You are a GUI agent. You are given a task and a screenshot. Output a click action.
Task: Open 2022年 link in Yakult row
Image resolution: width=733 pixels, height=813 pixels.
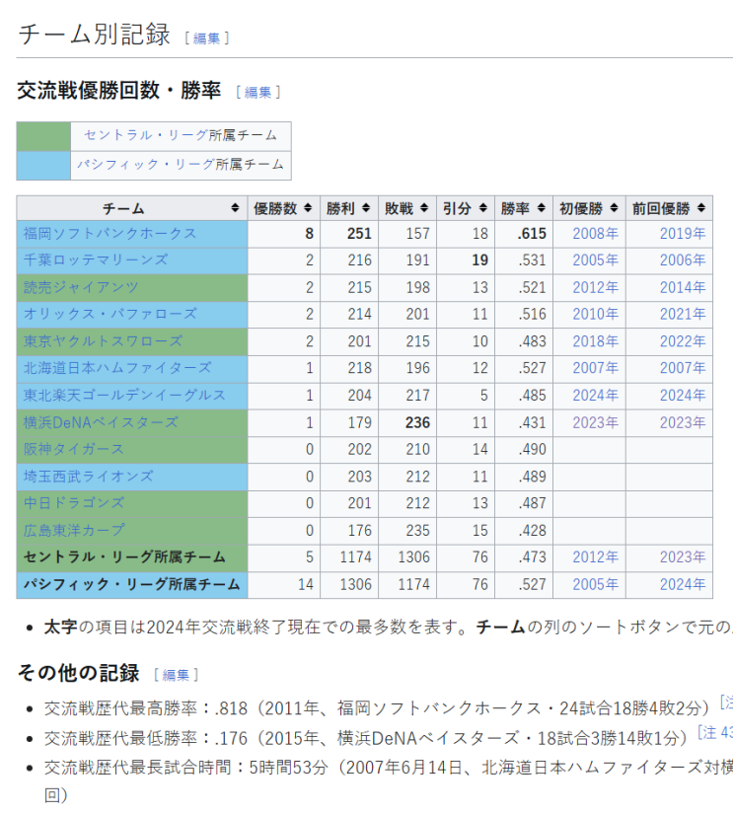[683, 341]
